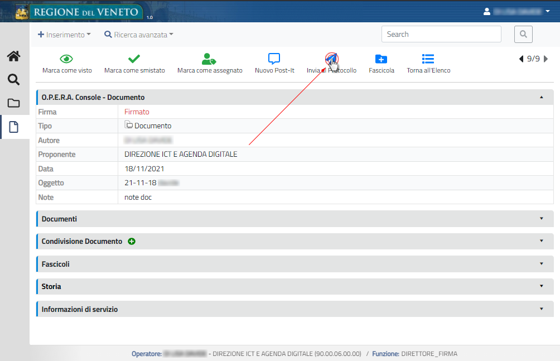This screenshot has width=560, height=361.
Task: Click into the Search text field
Action: pyautogui.click(x=441, y=34)
